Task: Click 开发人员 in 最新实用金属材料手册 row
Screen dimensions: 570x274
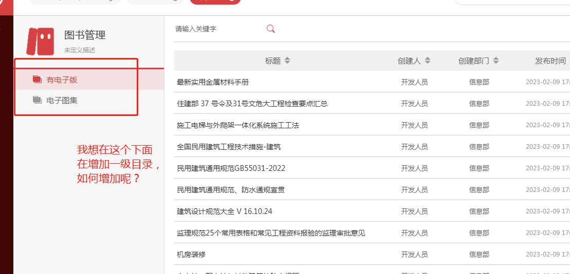Action: tap(414, 83)
